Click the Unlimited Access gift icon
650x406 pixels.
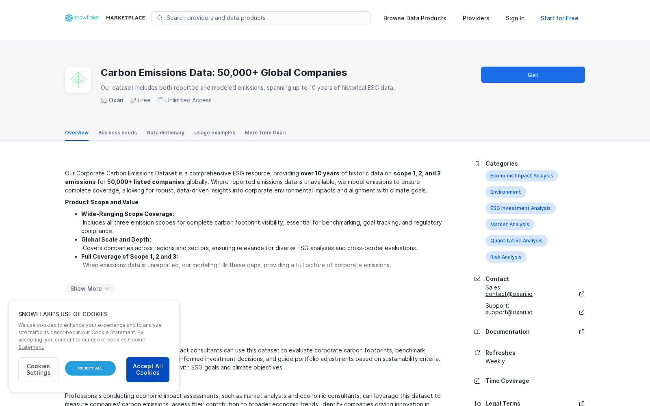[x=160, y=100]
